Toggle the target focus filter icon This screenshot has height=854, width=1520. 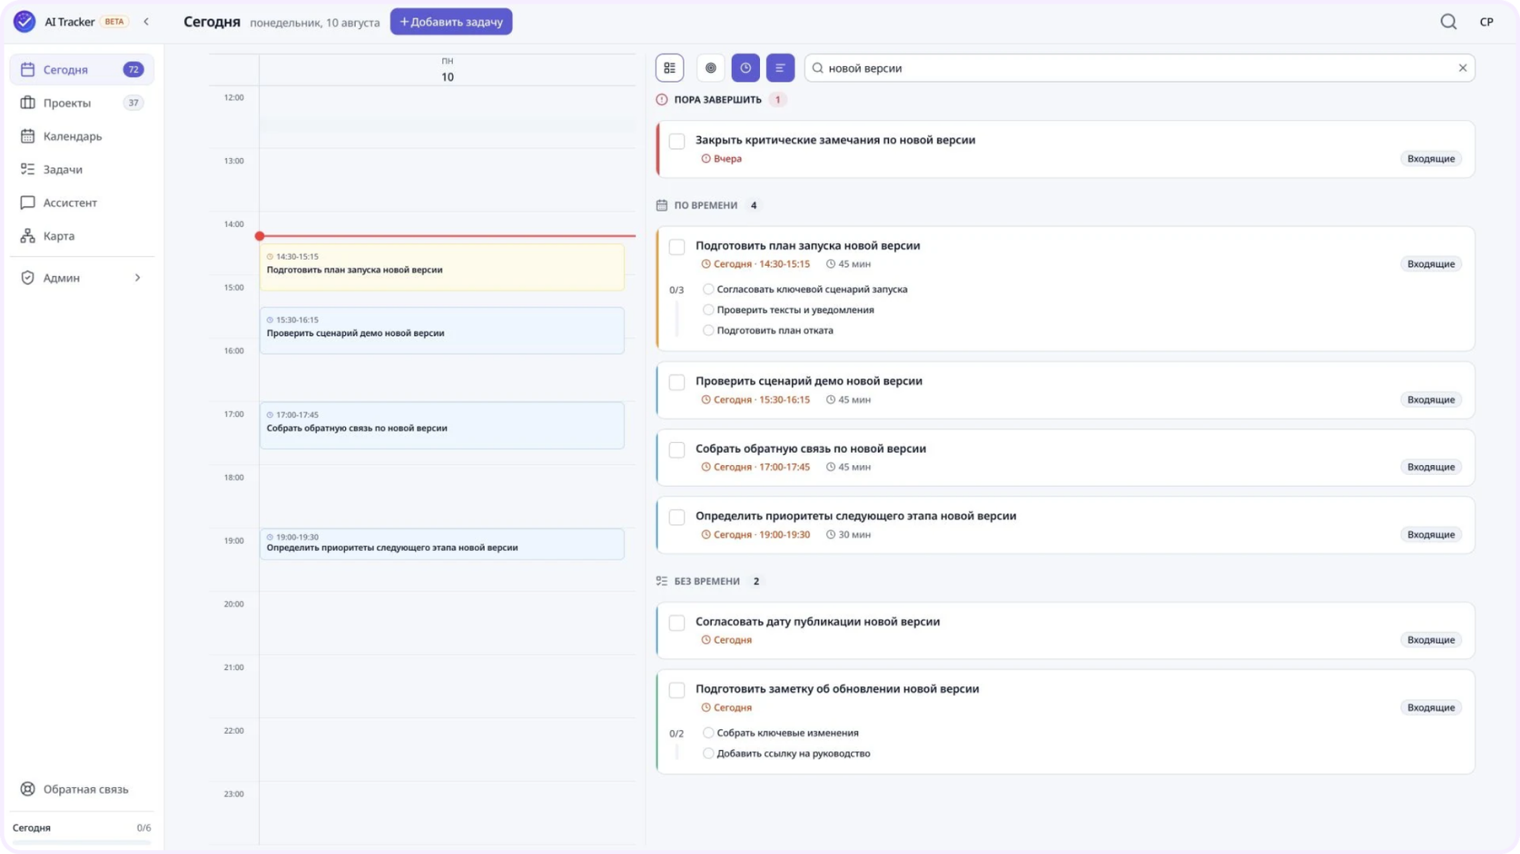coord(711,68)
